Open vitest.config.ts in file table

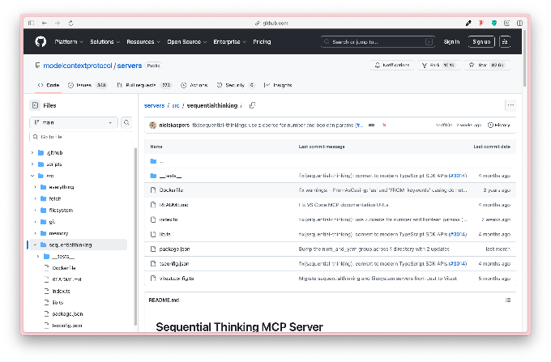point(177,279)
